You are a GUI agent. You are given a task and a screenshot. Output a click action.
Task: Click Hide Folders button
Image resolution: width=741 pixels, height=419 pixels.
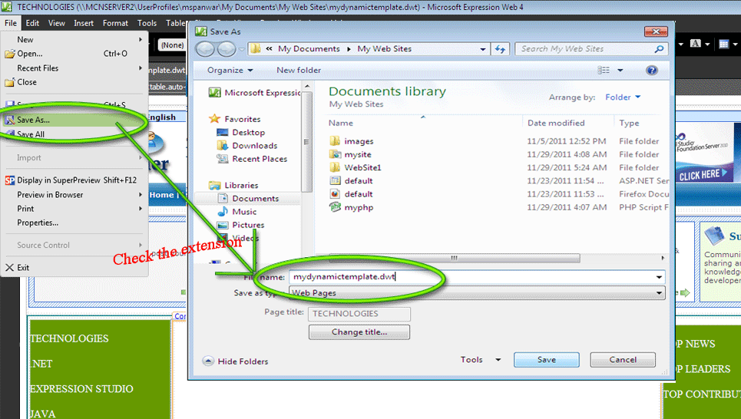(235, 361)
